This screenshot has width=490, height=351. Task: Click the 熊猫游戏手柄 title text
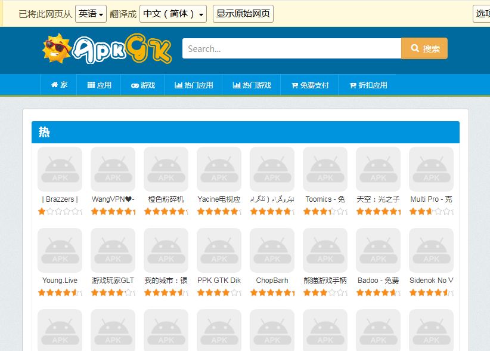[325, 281]
